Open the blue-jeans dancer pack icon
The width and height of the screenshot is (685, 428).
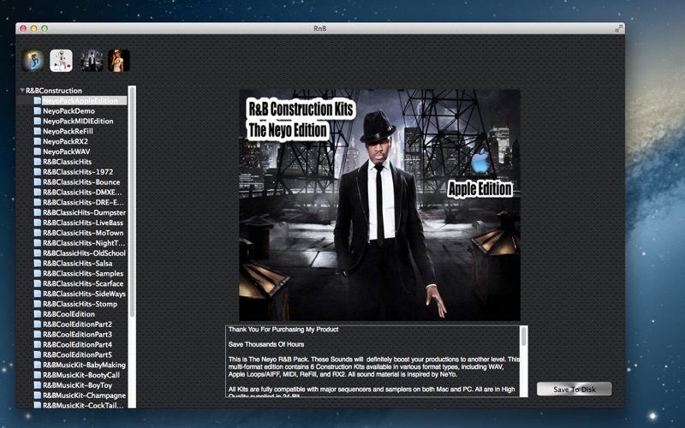click(x=33, y=60)
